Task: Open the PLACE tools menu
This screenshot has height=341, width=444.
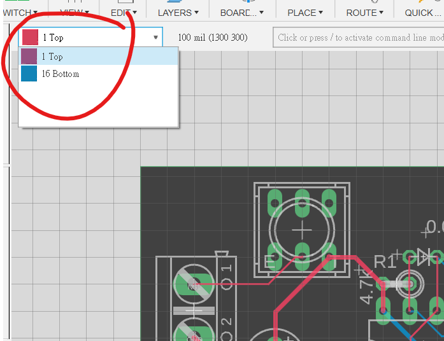Action: (304, 13)
